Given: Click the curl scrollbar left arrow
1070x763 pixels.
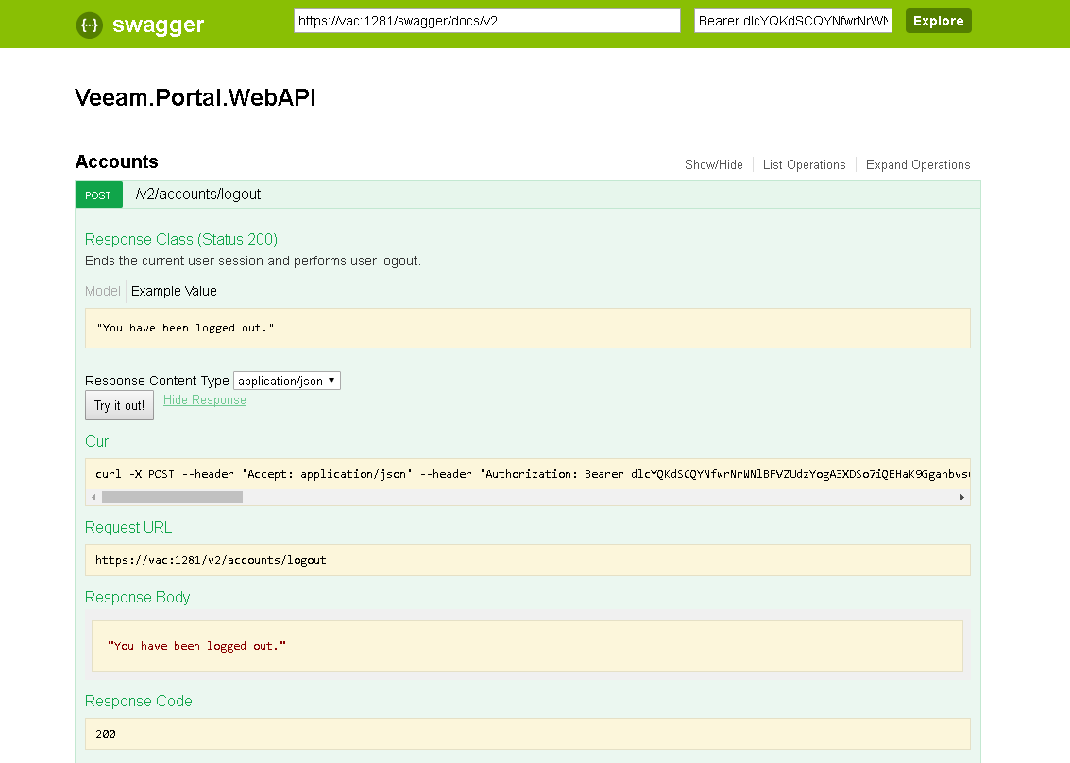Looking at the screenshot, I should [x=93, y=497].
